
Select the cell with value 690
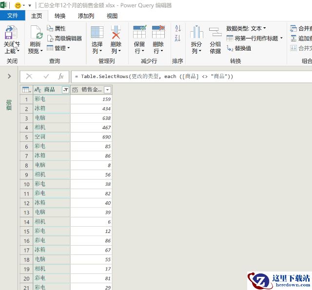pos(91,137)
